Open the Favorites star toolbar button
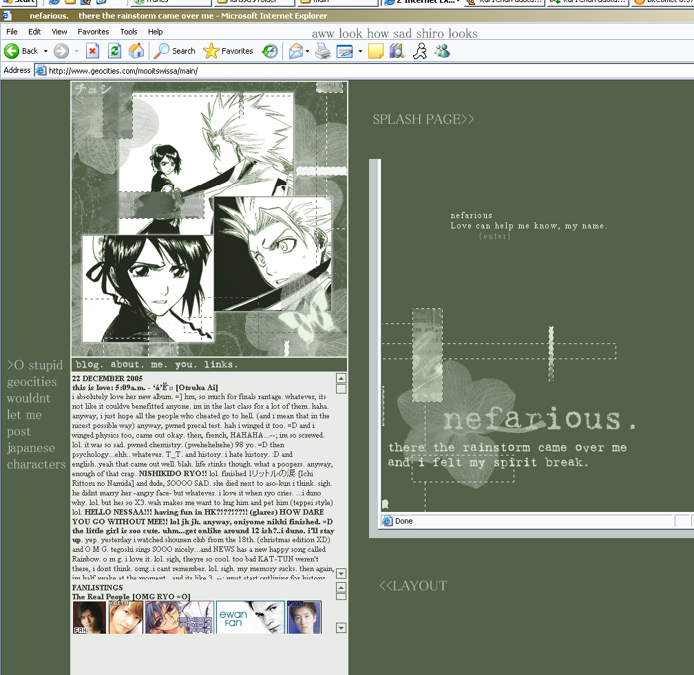Screen dimensions: 694x675 (229, 51)
